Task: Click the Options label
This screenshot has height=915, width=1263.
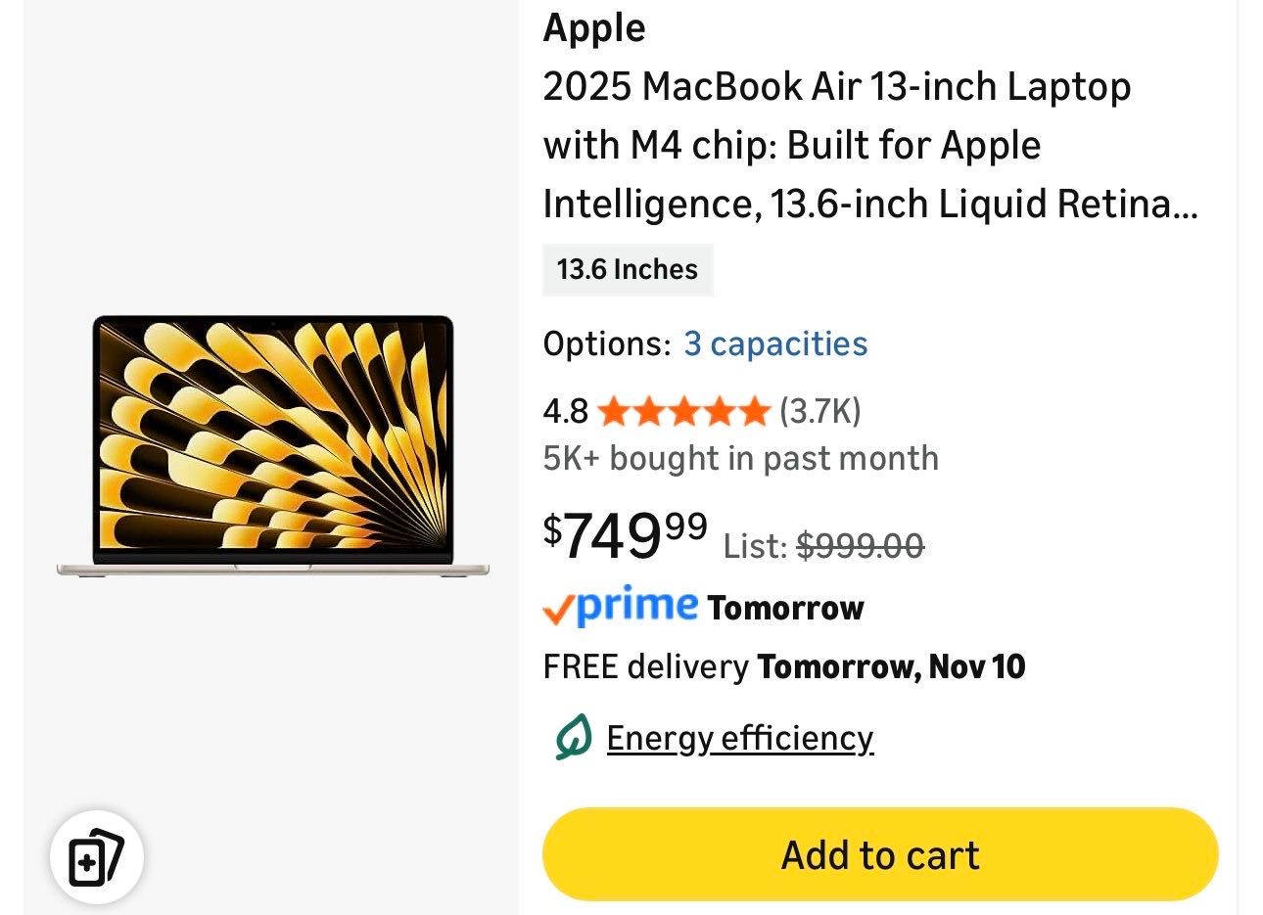Action: [606, 343]
